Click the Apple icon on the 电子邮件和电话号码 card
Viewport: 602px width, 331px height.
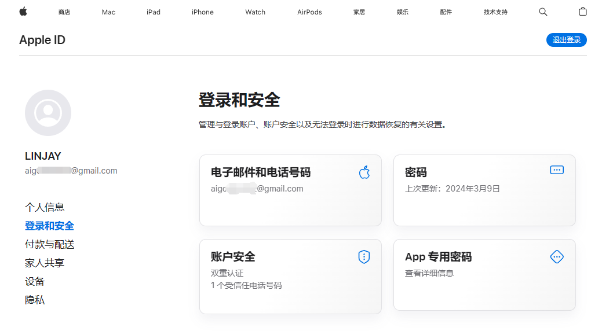364,172
